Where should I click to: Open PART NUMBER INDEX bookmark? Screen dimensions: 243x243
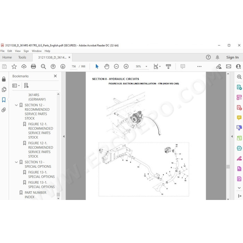(35, 195)
